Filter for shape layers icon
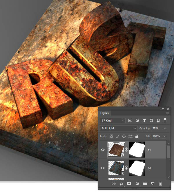Screen dimensions: 174x193 click(x=151, y=120)
